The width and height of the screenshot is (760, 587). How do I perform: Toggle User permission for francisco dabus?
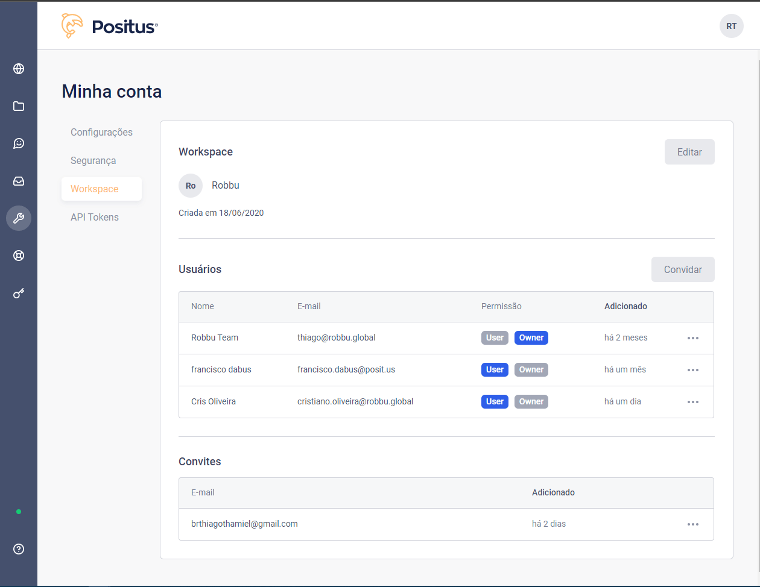coord(495,369)
